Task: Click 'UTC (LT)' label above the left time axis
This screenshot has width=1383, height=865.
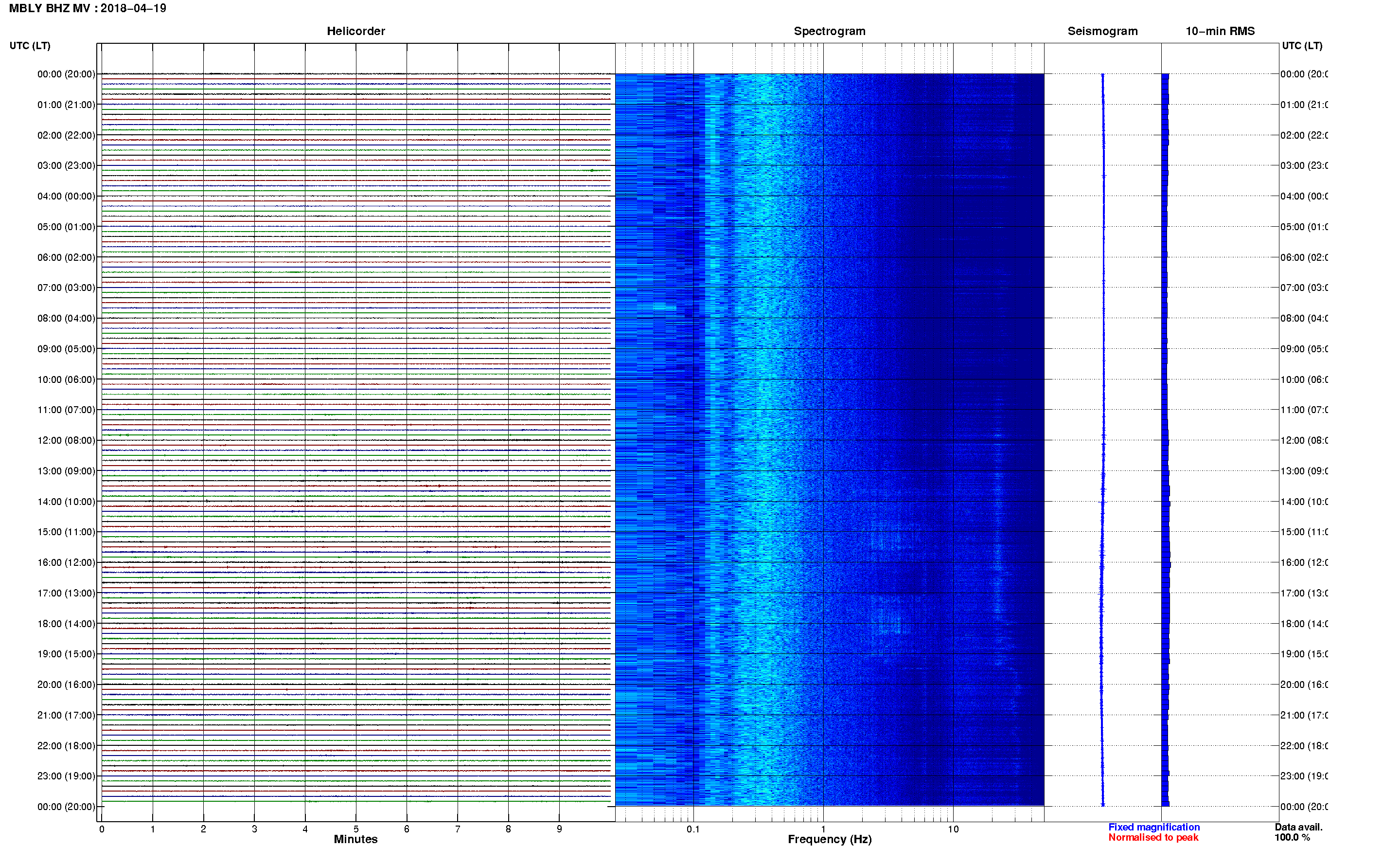Action: [30, 46]
